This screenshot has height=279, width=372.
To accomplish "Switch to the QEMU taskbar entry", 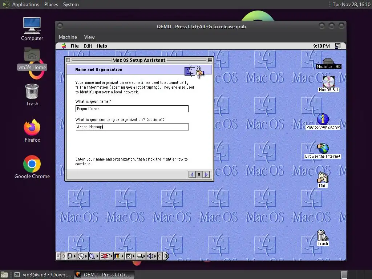I will tap(104, 275).
